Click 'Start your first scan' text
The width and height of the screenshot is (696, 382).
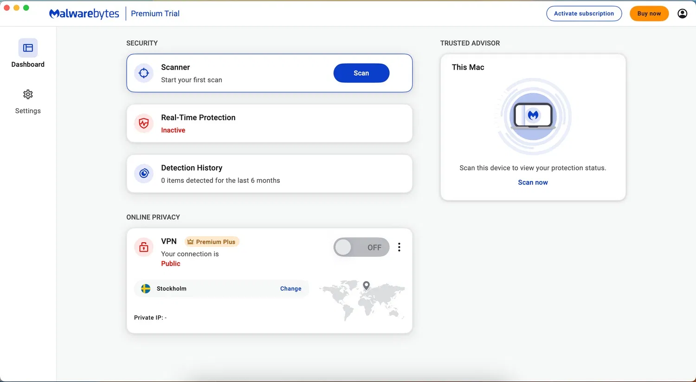point(192,80)
